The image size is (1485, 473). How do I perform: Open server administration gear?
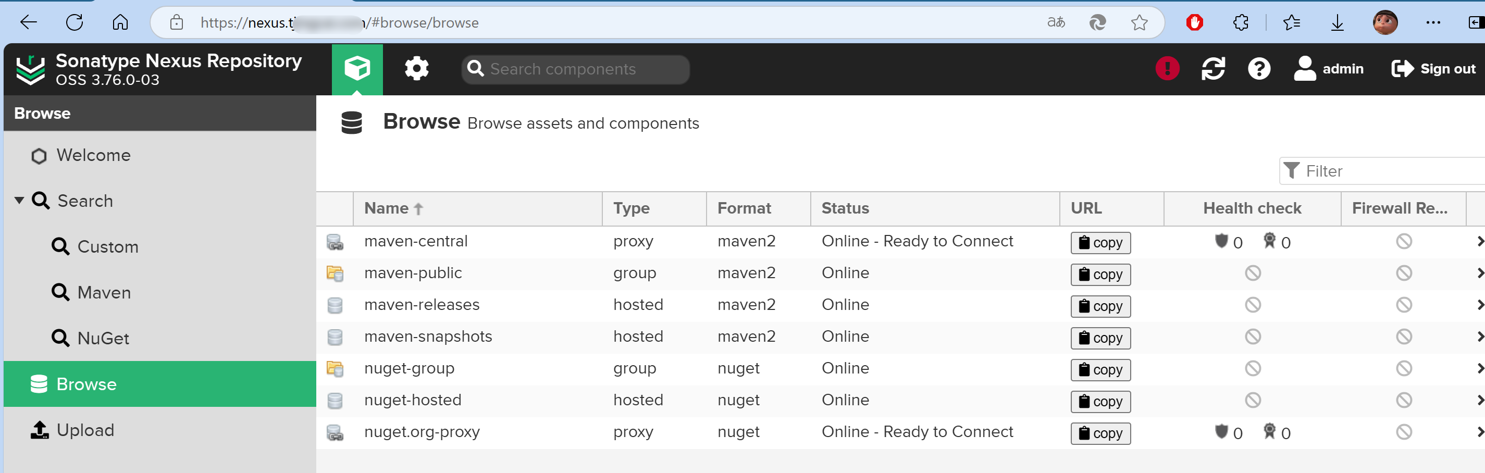[x=416, y=69]
